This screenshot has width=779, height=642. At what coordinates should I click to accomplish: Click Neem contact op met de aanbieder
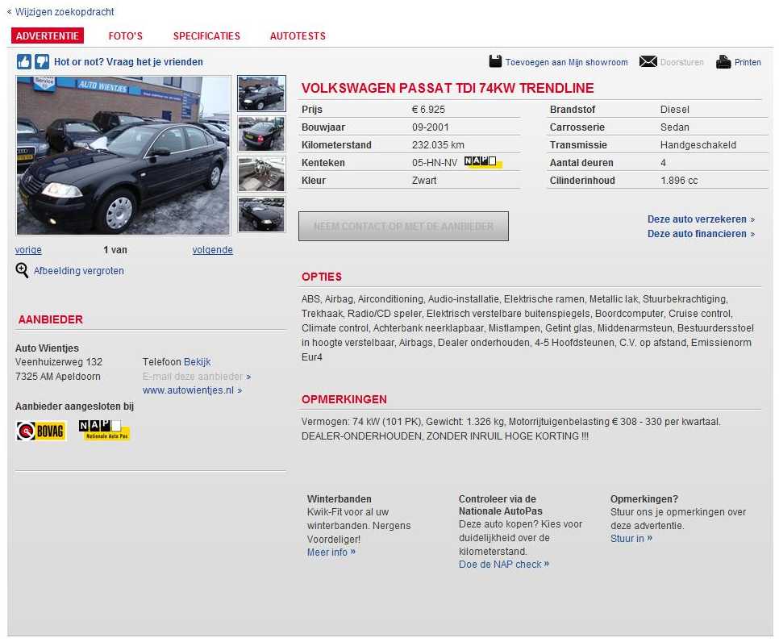(x=403, y=226)
